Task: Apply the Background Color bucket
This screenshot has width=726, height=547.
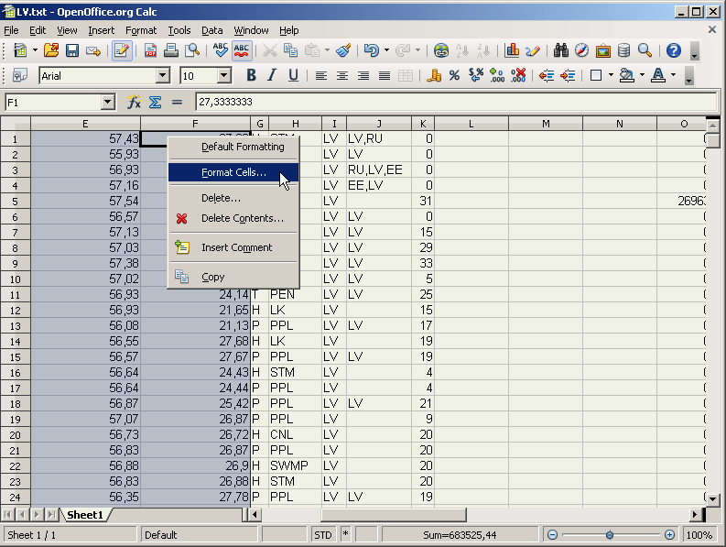Action: pyautogui.click(x=626, y=75)
